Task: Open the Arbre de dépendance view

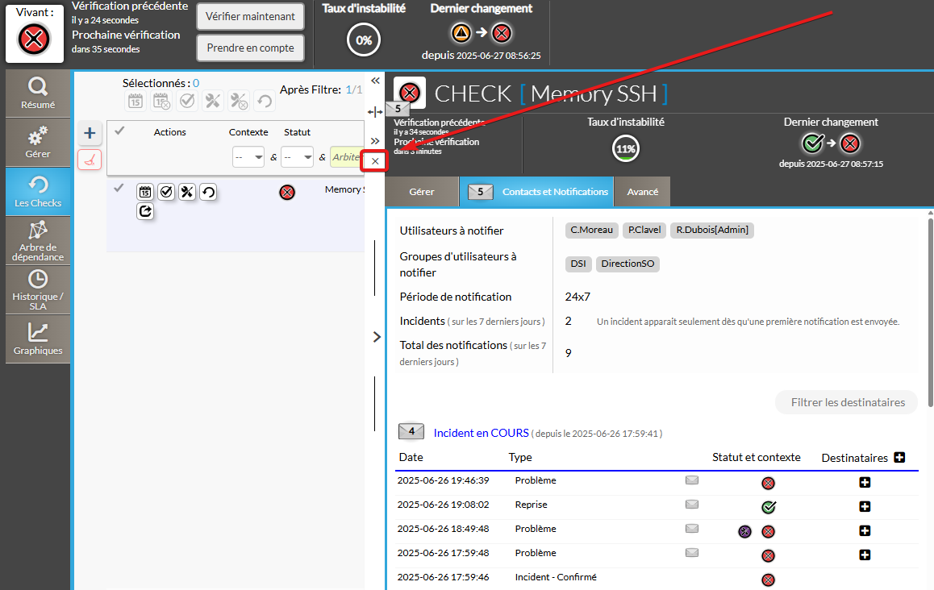Action: pyautogui.click(x=38, y=240)
